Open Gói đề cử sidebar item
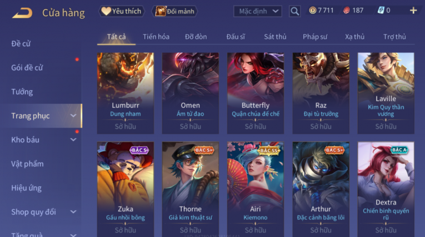The height and width of the screenshot is (237, 425). click(x=27, y=68)
